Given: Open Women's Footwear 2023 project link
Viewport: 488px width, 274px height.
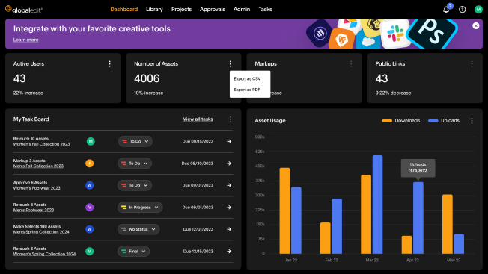Looking at the screenshot, I should tap(37, 188).
